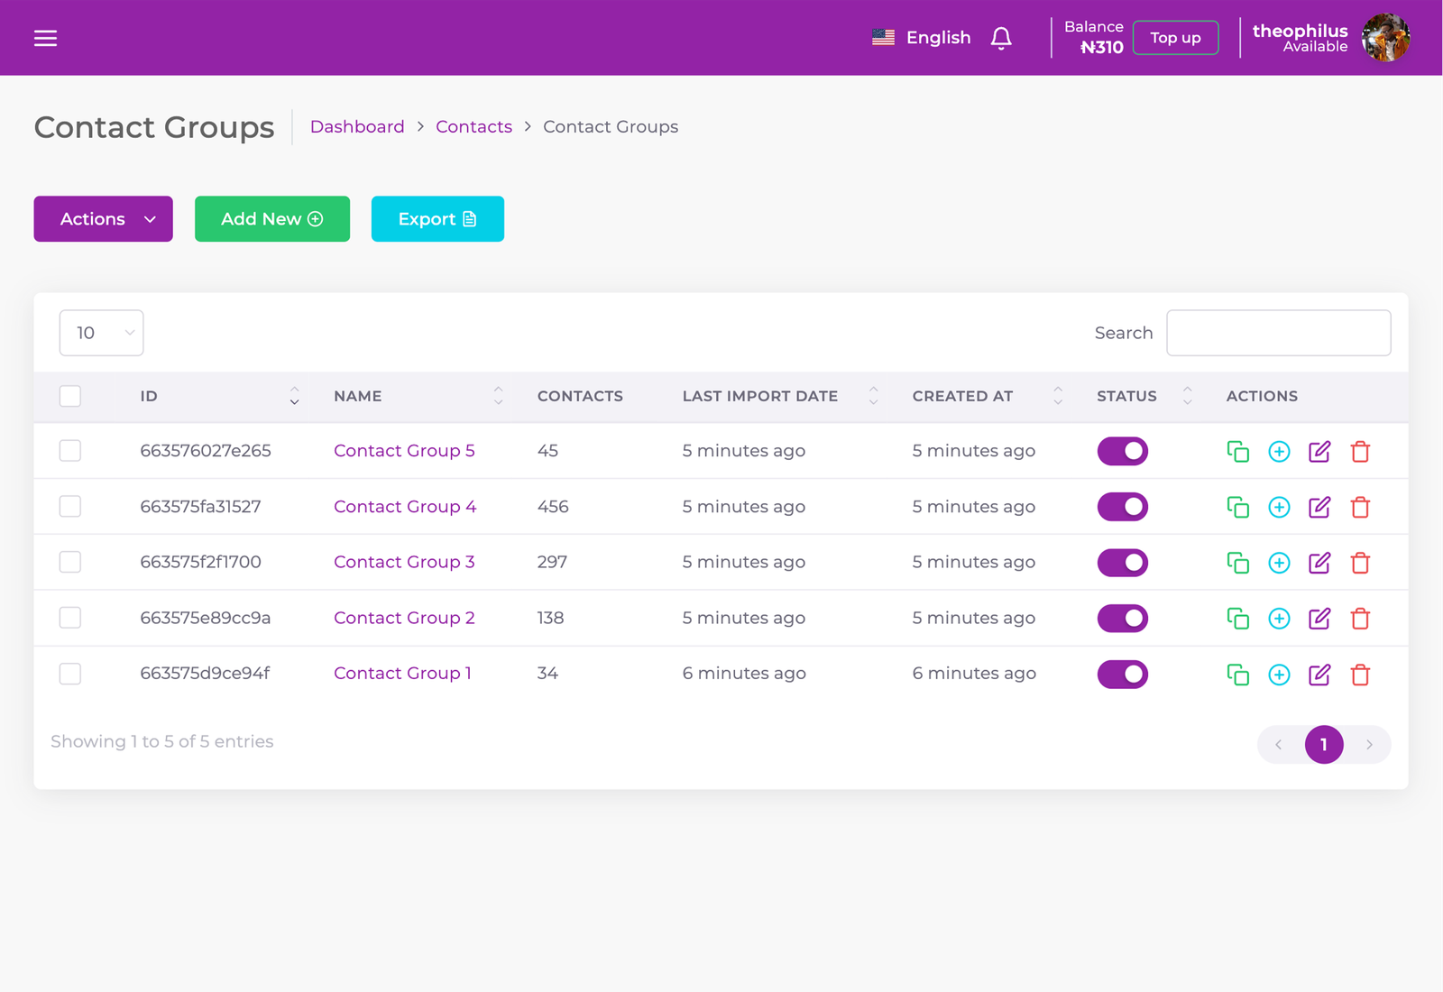Delete Contact Group 3
The height and width of the screenshot is (992, 1443).
[1360, 563]
